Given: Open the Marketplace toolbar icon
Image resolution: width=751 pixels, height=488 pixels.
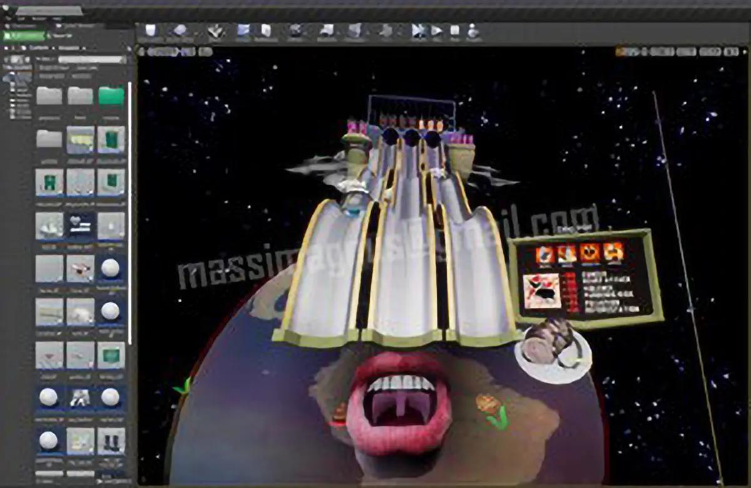Looking at the screenshot, I should 244,31.
